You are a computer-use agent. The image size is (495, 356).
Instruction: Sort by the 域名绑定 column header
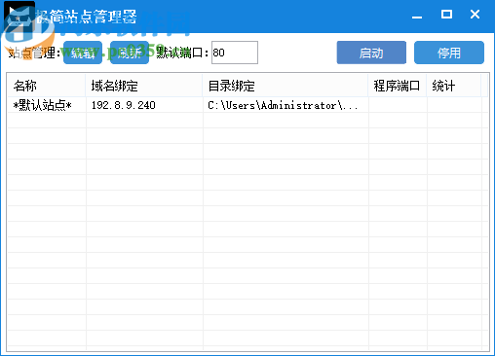click(144, 86)
